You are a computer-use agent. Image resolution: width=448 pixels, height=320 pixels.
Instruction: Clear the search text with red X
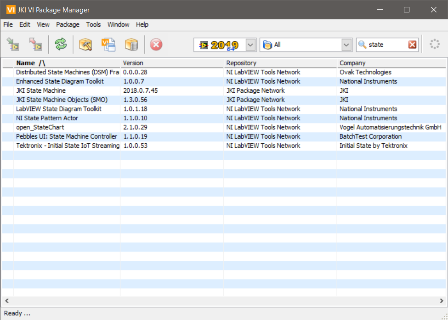pyautogui.click(x=412, y=45)
